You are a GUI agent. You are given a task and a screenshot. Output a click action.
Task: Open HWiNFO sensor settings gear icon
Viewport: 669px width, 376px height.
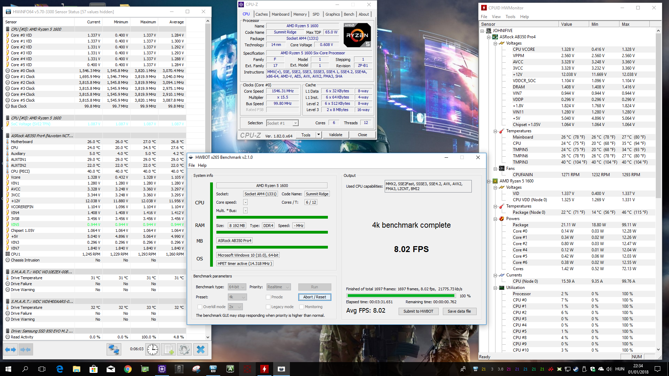tap(184, 350)
